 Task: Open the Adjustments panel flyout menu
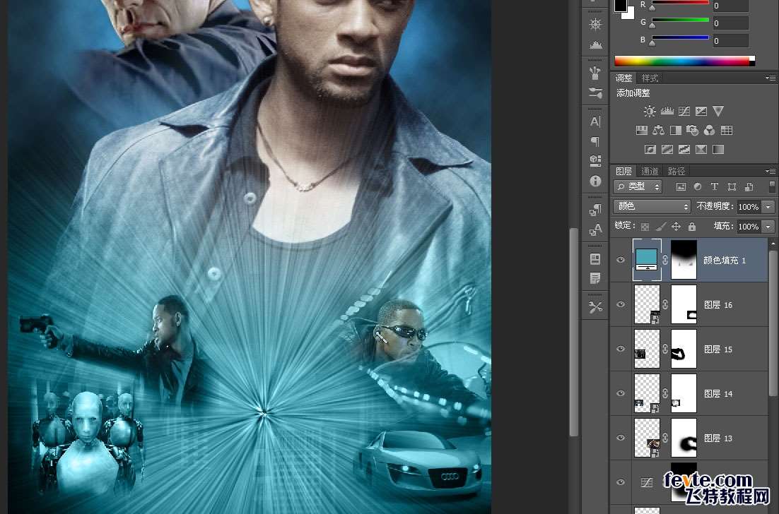(771, 78)
